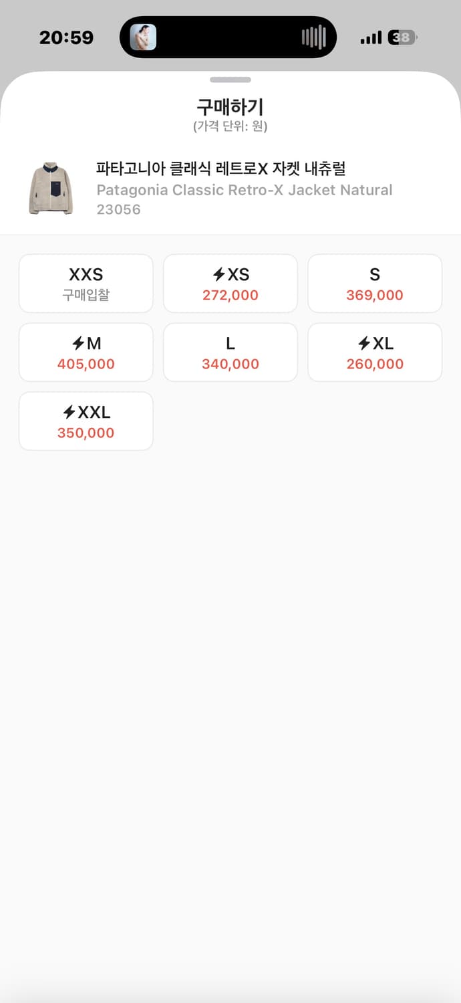Tap the 가격 단위: 원 label
The height and width of the screenshot is (1003, 461).
230,127
